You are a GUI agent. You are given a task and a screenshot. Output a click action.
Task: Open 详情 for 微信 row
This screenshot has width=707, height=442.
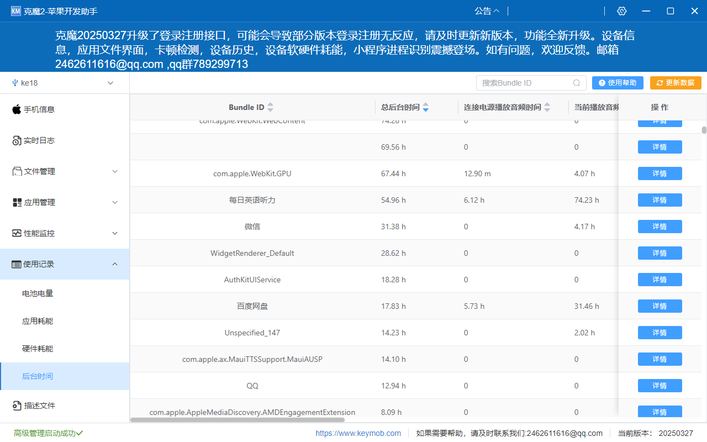coord(659,227)
